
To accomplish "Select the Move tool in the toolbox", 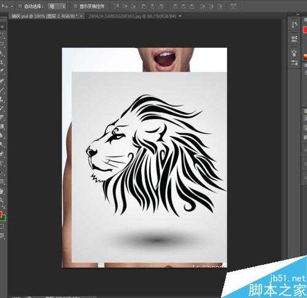I will (x=2, y=27).
